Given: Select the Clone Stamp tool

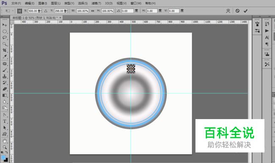Looking at the screenshot, I should click(5, 76).
